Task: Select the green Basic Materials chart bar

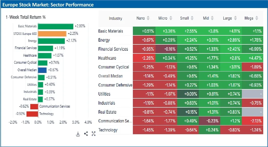Action: [x=55, y=26]
